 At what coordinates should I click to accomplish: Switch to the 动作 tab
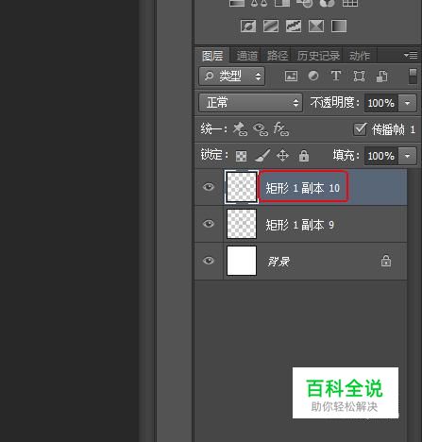(x=360, y=56)
